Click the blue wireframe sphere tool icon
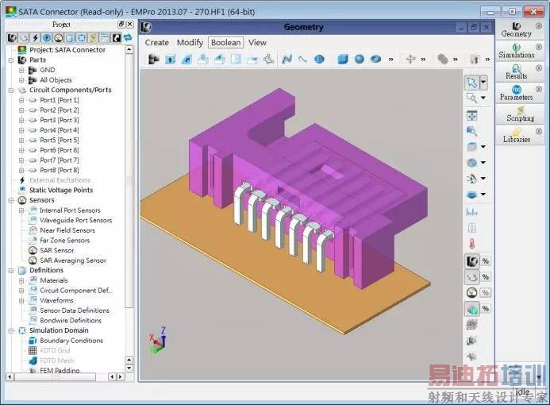This screenshot has width=550, height=405. pos(319,60)
